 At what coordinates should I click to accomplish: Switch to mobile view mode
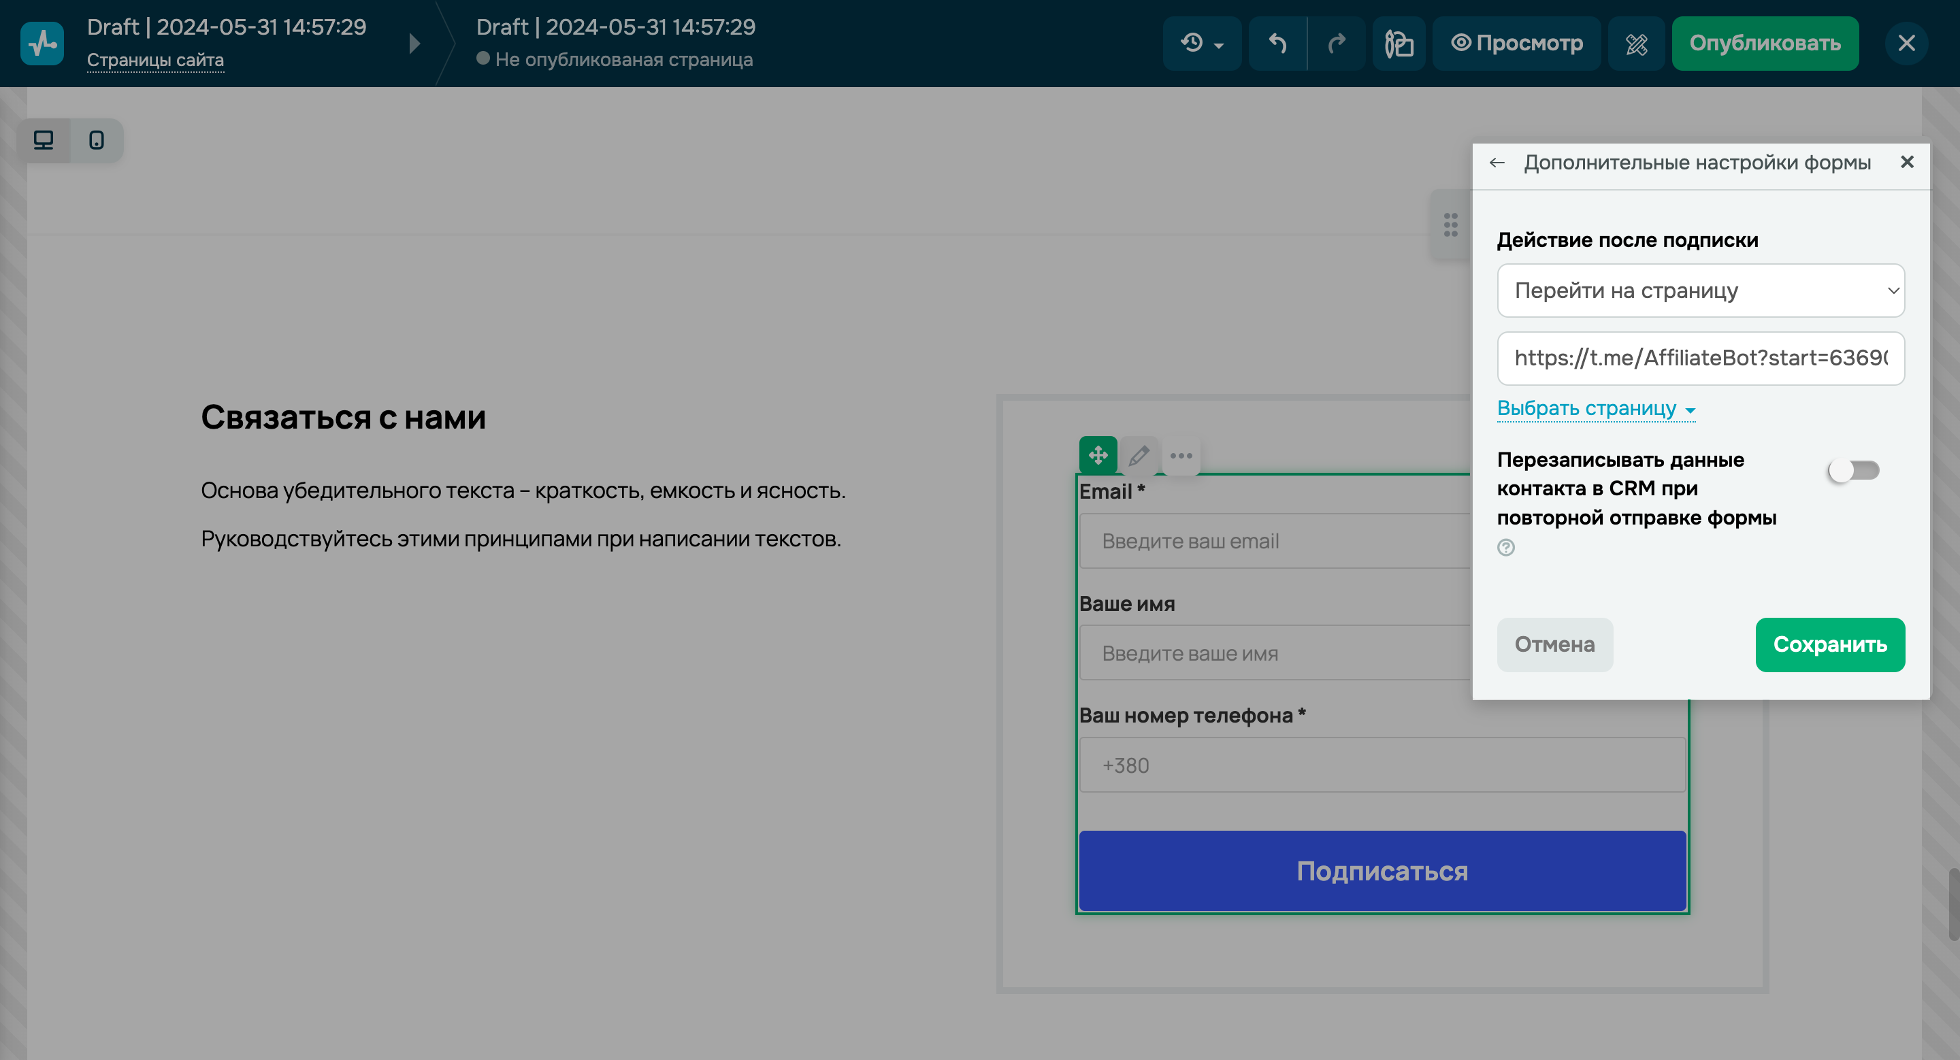(97, 140)
